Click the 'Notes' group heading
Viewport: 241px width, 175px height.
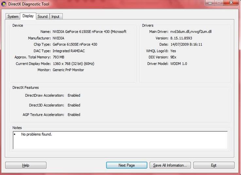point(17,128)
